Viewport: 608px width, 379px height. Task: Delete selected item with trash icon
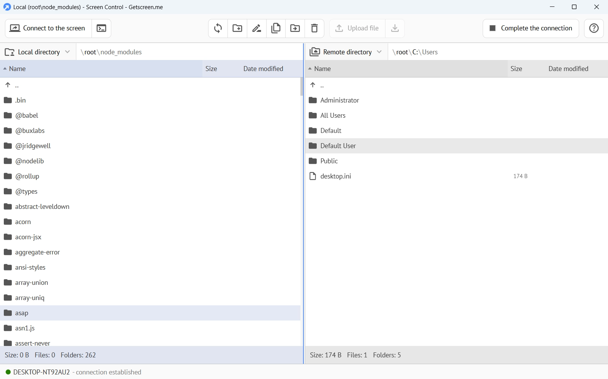(x=315, y=28)
